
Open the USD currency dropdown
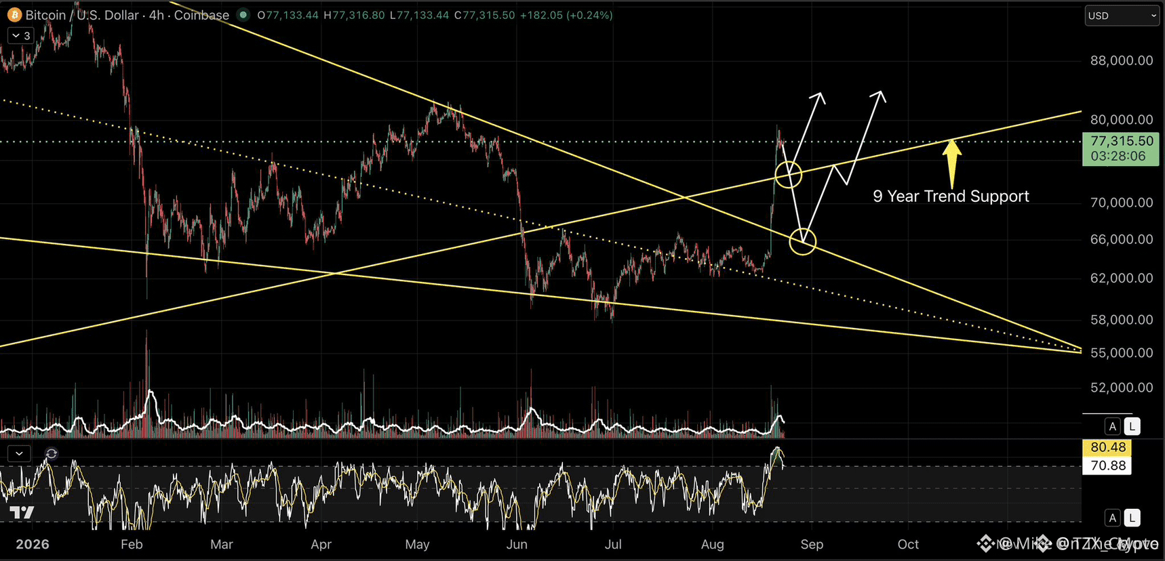point(1122,16)
